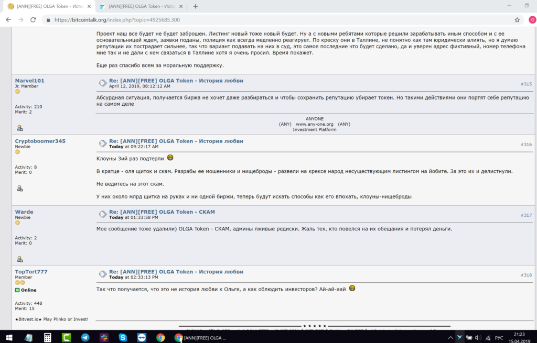Open Slack from the taskbar
Viewport: 537px width, 343px height.
[104, 338]
